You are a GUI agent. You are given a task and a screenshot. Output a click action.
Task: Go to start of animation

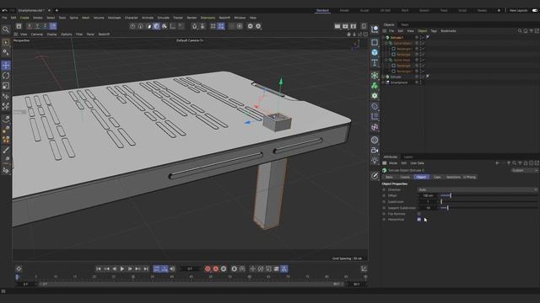pos(99,269)
